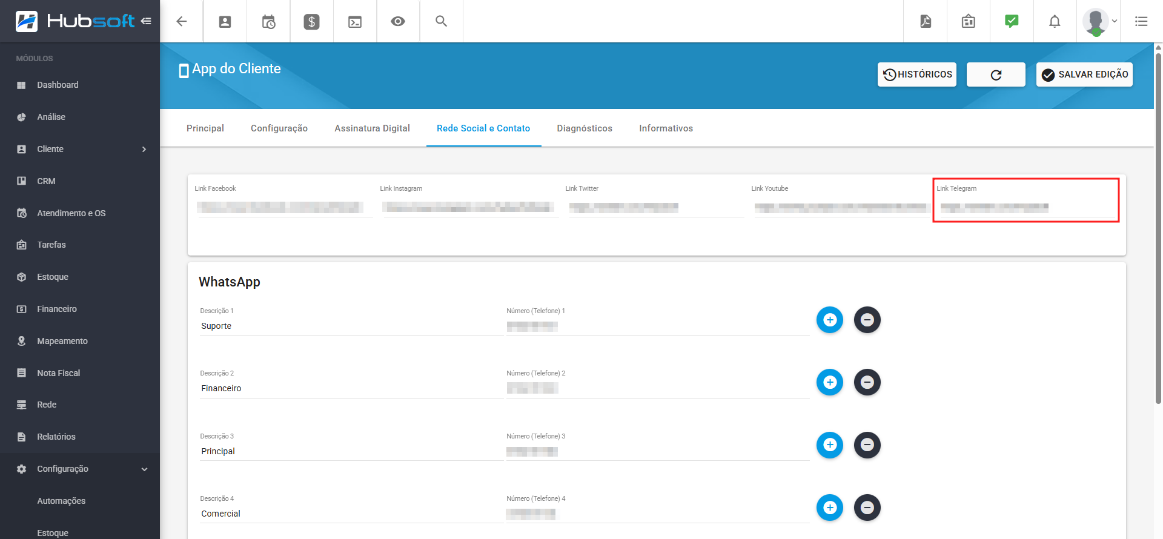This screenshot has height=539, width=1163.
Task: Remove Comercial row with minus button
Action: pyautogui.click(x=867, y=508)
